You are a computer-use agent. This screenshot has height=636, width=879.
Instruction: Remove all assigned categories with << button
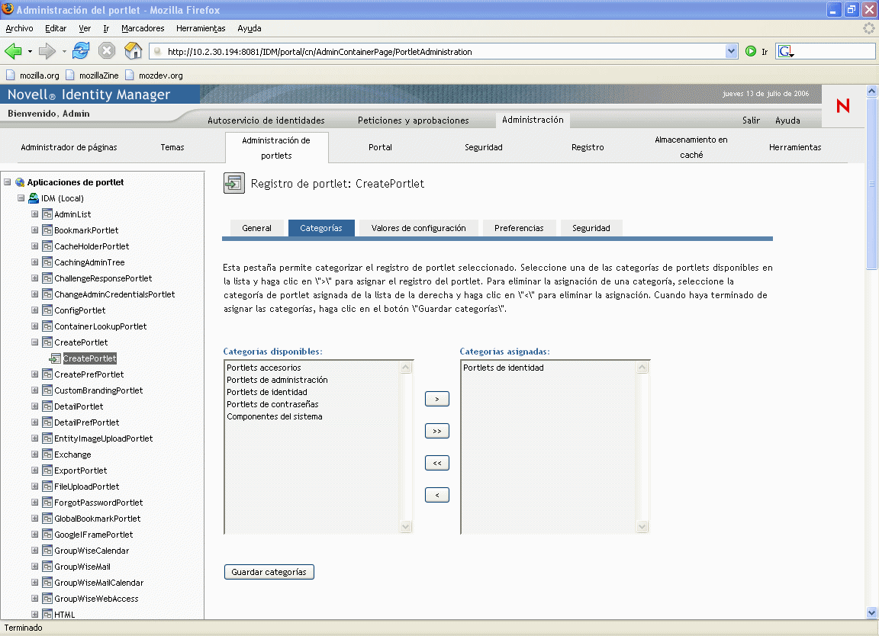(x=436, y=463)
